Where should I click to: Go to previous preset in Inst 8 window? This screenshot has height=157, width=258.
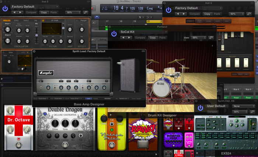(14, 13)
